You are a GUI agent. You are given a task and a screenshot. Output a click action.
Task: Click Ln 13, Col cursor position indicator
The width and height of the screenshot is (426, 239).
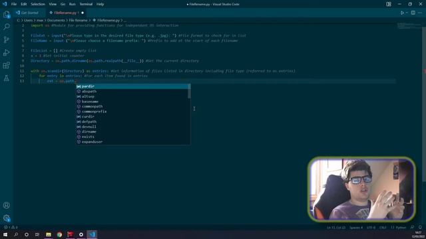(x=336, y=227)
